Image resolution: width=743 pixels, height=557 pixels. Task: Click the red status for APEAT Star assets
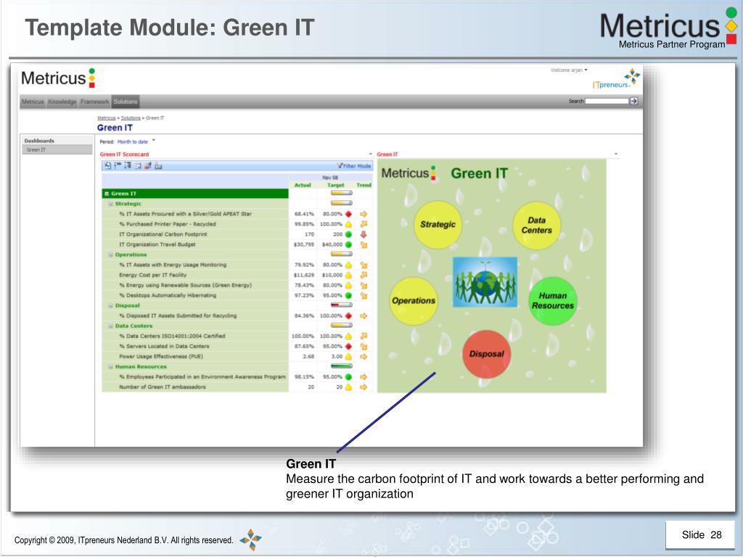[x=348, y=214]
